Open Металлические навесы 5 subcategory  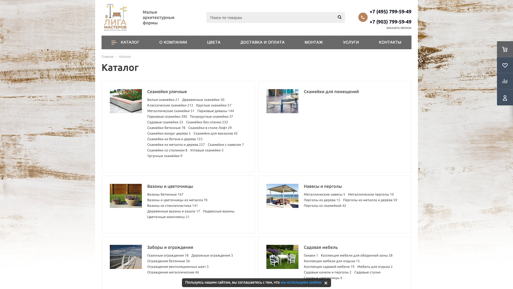[324, 194]
